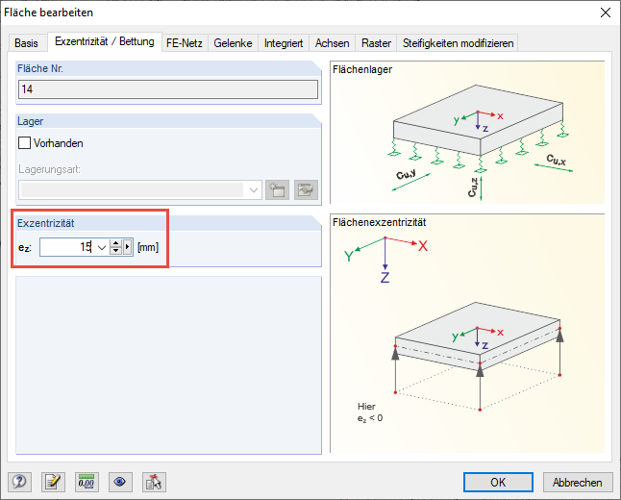Viewport: 621px width, 500px height.
Task: Close the Fläche bearbeiten dialog
Action: tap(606, 12)
